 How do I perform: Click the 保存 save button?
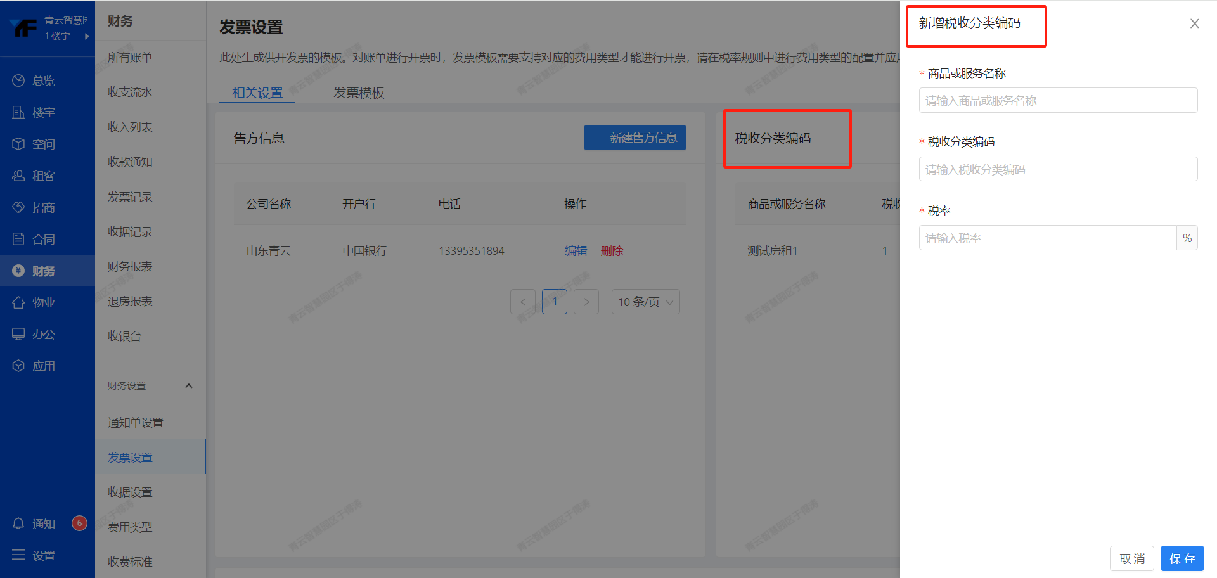tap(1182, 558)
